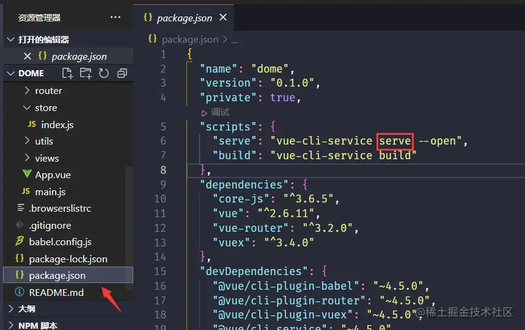The height and width of the screenshot is (330, 525).
Task: Select the package.json editor tab
Action: tap(184, 18)
